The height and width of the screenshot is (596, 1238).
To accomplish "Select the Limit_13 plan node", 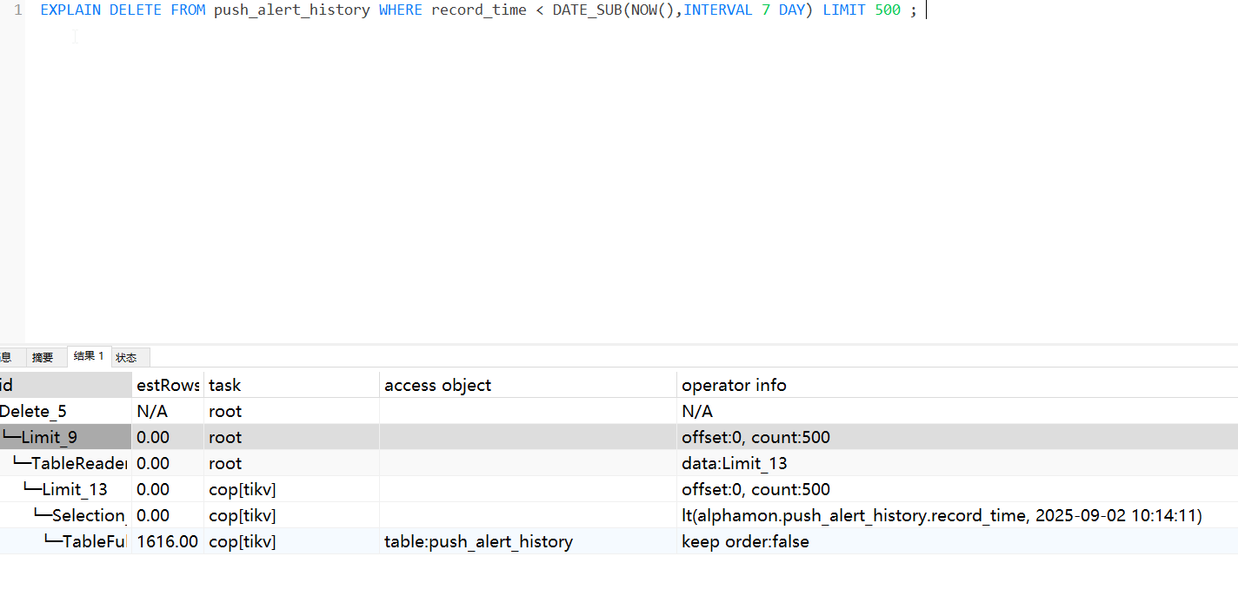I will point(75,489).
